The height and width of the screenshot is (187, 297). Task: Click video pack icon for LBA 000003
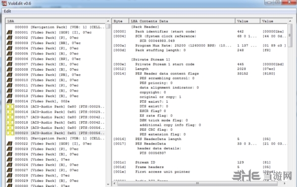click(9, 43)
